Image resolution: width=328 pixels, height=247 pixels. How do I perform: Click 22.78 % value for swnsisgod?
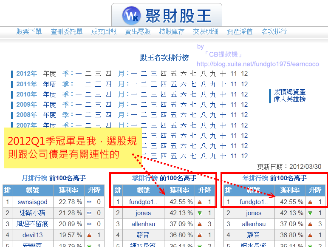click(70, 202)
